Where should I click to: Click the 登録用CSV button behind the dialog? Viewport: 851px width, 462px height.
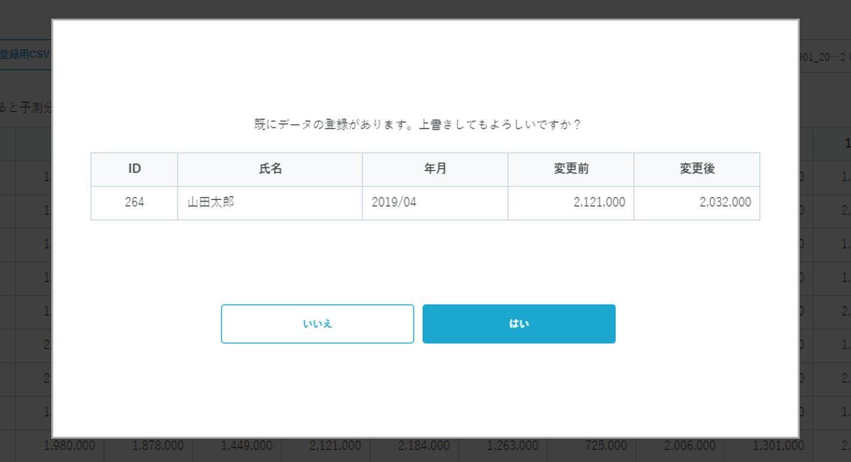25,55
